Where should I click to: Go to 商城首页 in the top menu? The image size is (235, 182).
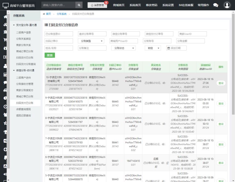click(119, 5)
